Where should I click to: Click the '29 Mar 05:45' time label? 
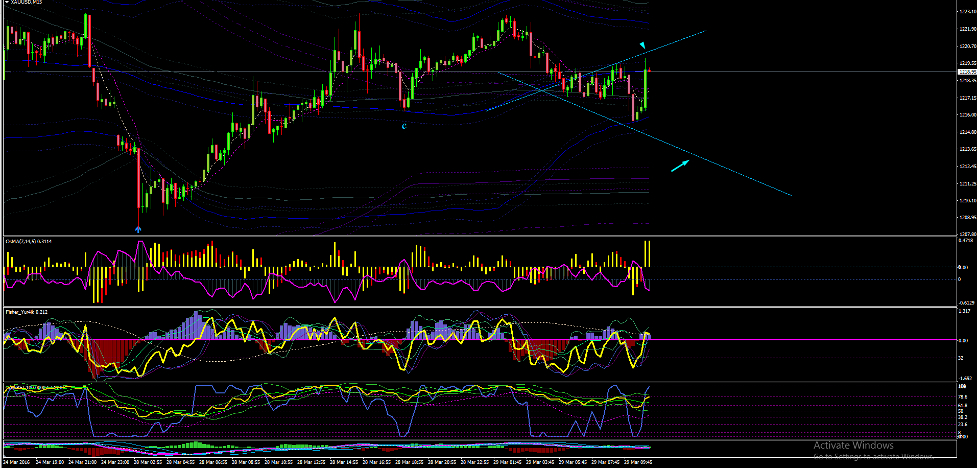pos(573,462)
